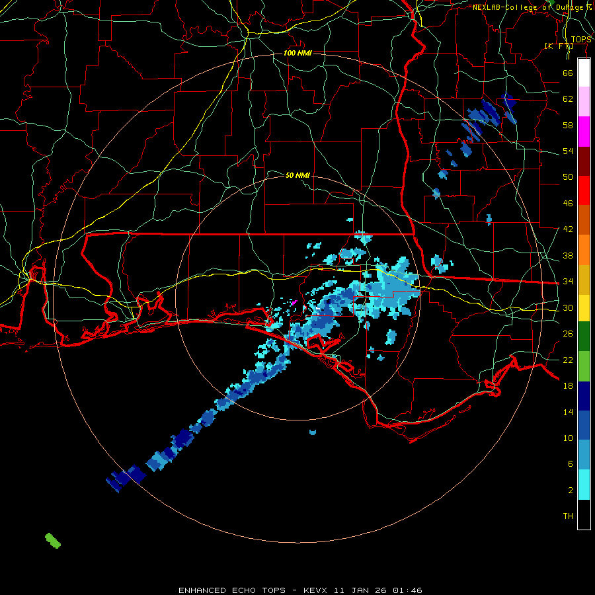Click the bright red legend swatch
The height and width of the screenshot is (595, 595).
[584, 190]
